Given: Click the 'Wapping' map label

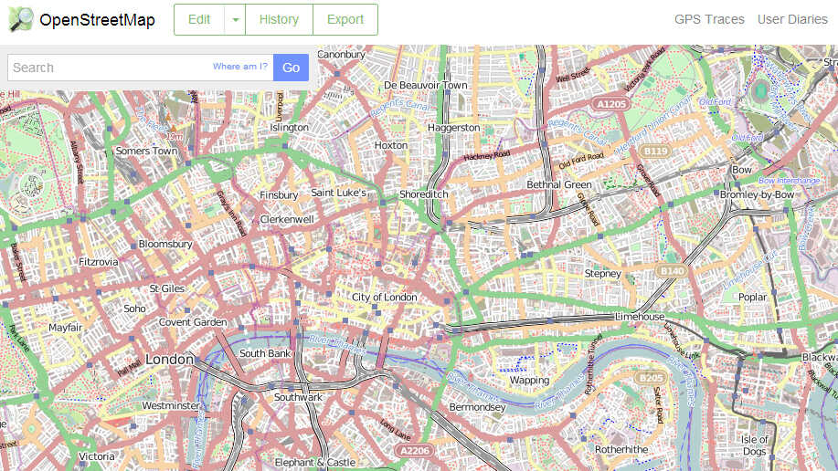Looking at the screenshot, I should tap(529, 381).
